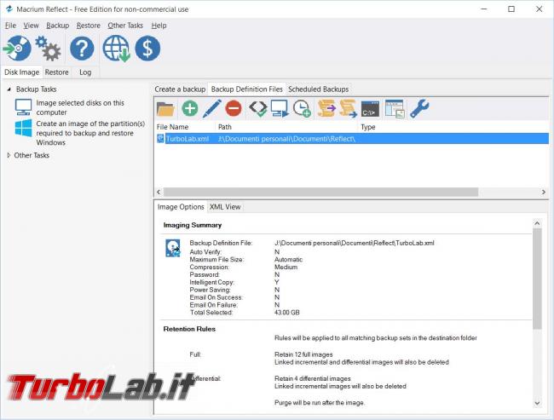Select the Create a backup tab
The height and width of the screenshot is (420, 554).
click(180, 89)
